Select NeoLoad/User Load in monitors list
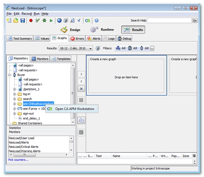The image size is (204, 177). (x=22, y=138)
